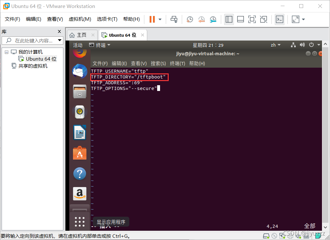Toggle the thumbnail bar at bottom
Image resolution: width=330 pixels, height=240 pixels.
click(x=240, y=19)
